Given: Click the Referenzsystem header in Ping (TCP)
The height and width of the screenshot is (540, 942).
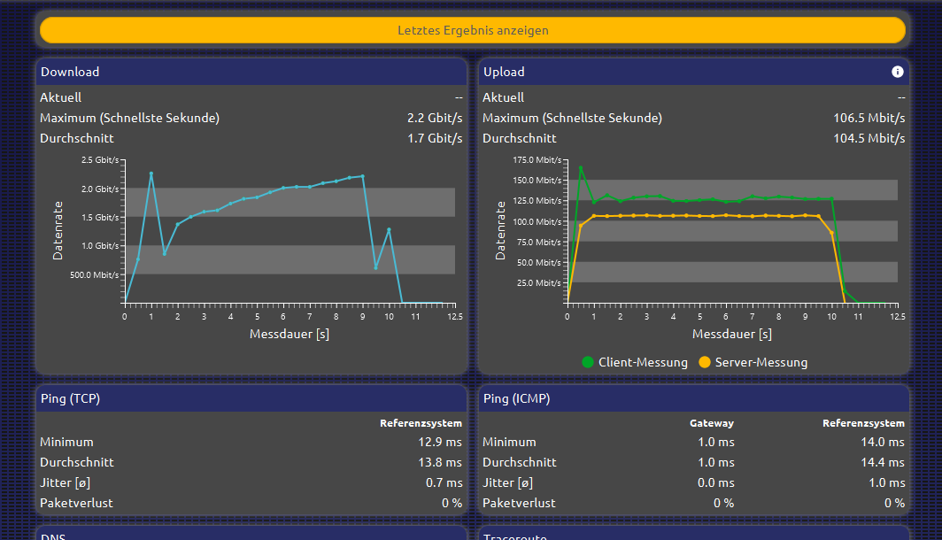Looking at the screenshot, I should click(x=421, y=423).
